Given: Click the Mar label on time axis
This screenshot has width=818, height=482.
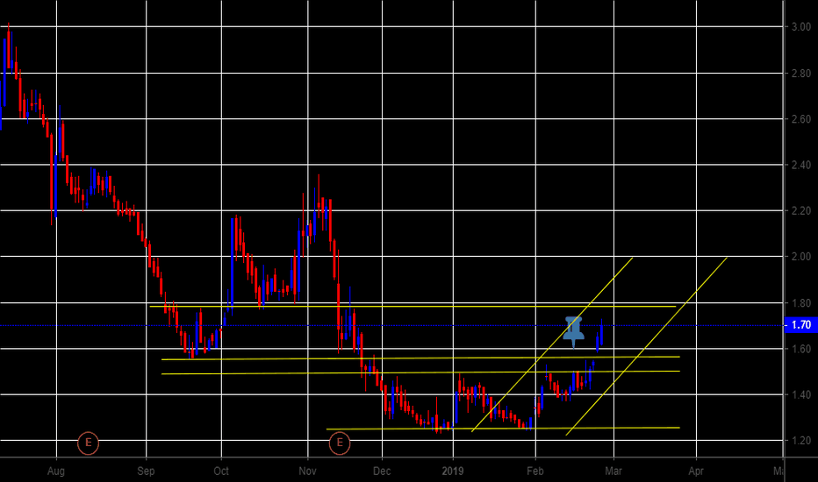Looking at the screenshot, I should pyautogui.click(x=613, y=471).
